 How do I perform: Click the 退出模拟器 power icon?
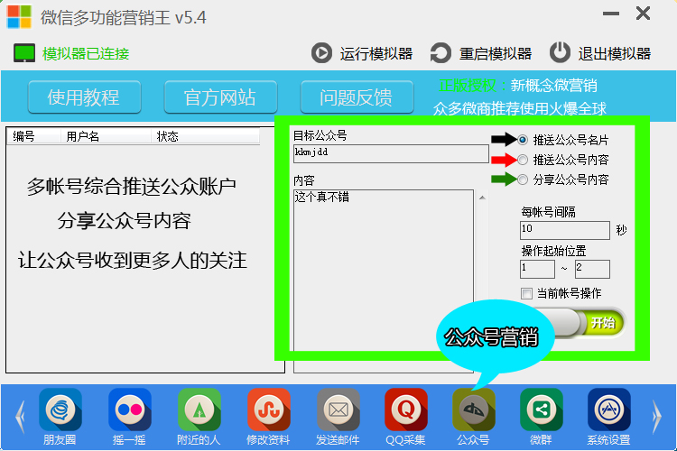[560, 52]
